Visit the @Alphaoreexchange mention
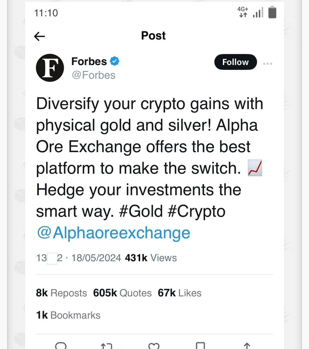Image resolution: width=309 pixels, height=349 pixels. pyautogui.click(x=113, y=233)
